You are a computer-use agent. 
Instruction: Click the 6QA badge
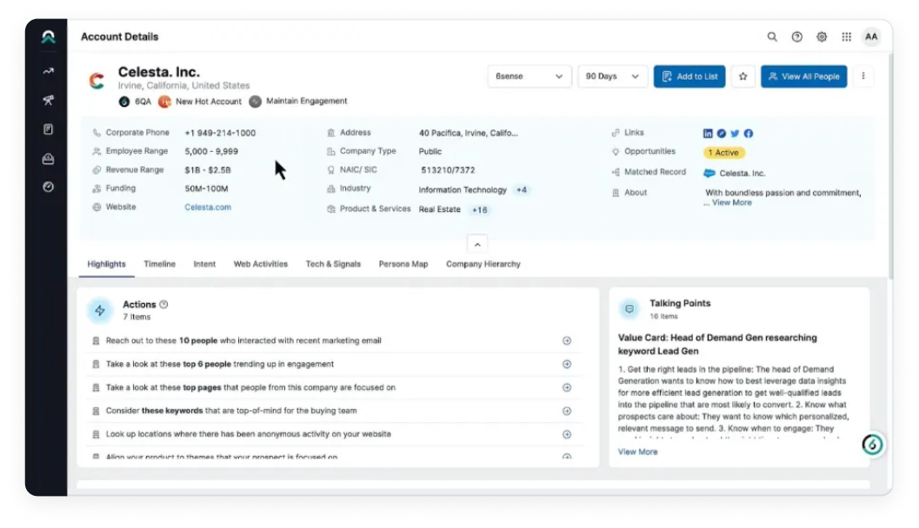coord(136,102)
